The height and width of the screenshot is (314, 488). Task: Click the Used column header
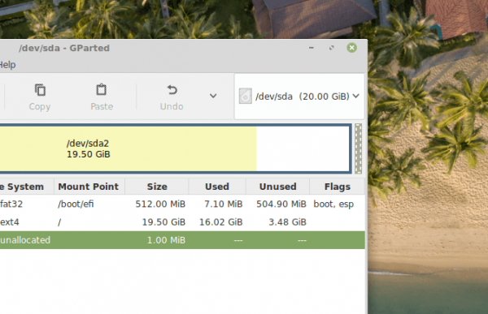[217, 187]
